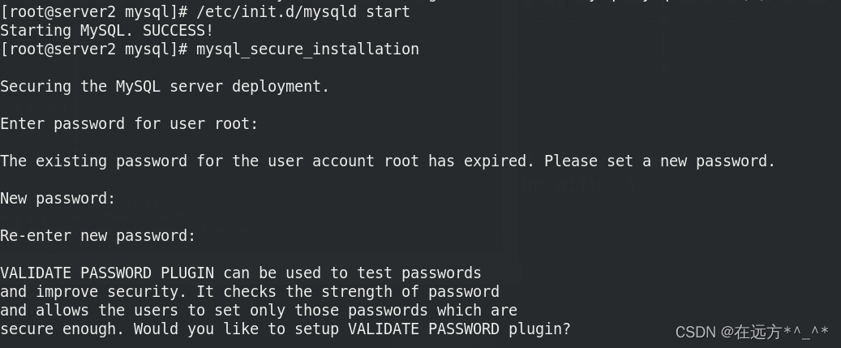Screen dimensions: 841x348
Task: Click the author name 在远方 in watermark
Action: 758,333
